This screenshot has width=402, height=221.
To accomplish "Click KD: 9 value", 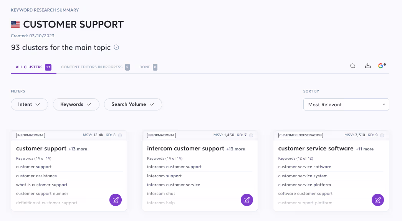I will click(x=372, y=135).
